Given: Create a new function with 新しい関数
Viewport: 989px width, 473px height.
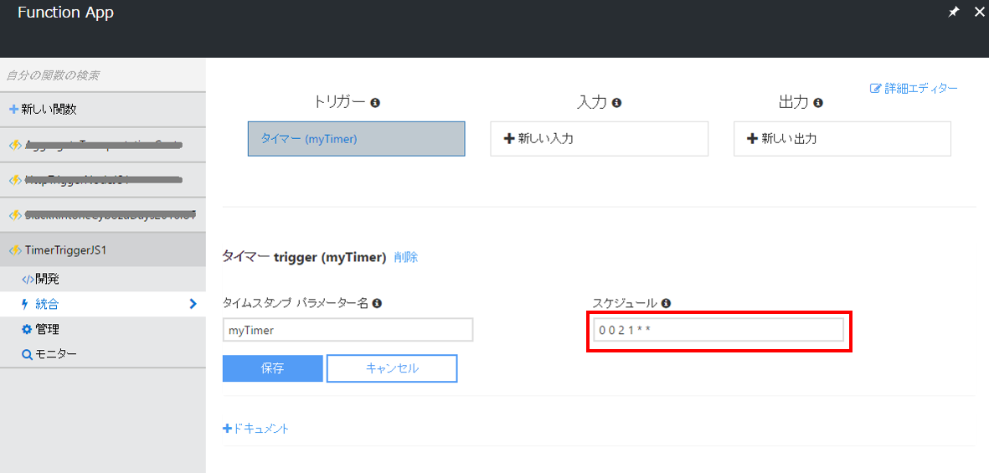Looking at the screenshot, I should tap(103, 110).
